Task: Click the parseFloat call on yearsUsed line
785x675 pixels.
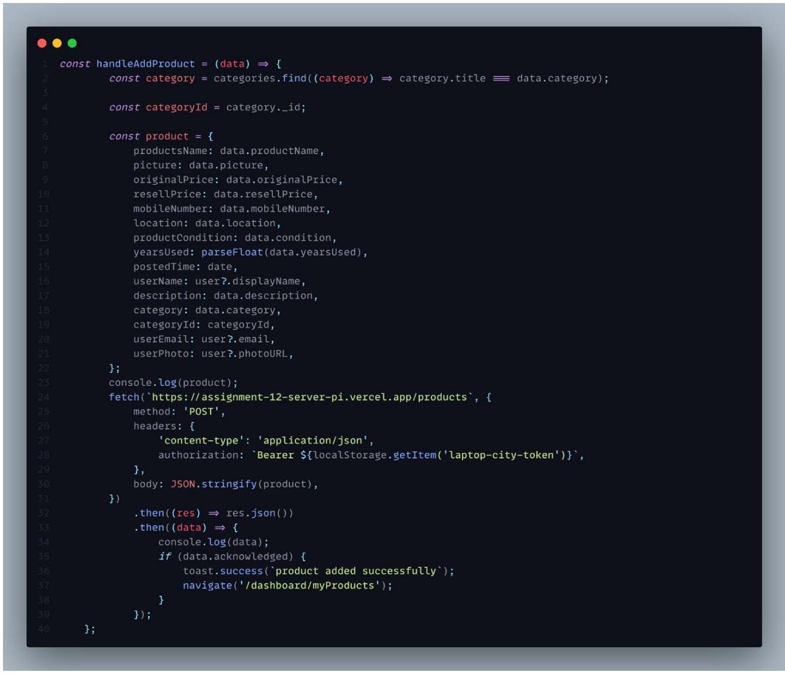Action: [232, 252]
